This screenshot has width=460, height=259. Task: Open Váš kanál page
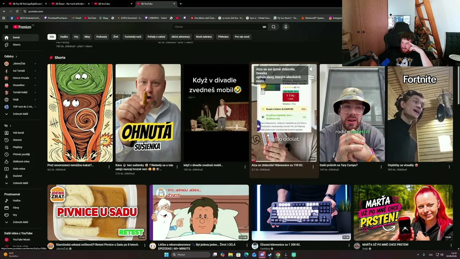point(20,133)
